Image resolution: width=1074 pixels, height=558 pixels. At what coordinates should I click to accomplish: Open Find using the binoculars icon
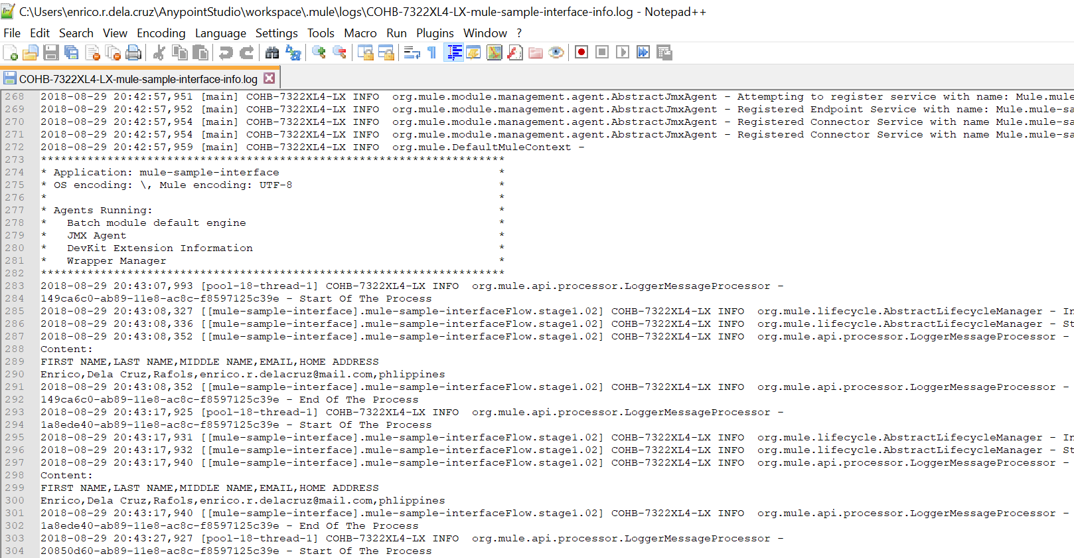coord(272,52)
